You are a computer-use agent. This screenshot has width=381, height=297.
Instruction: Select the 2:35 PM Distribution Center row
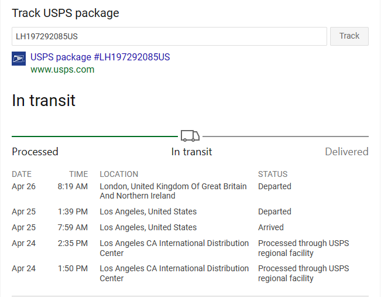(190, 248)
